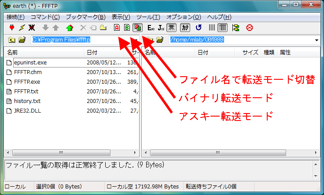The width and height of the screenshot is (324, 195).
Task: Click local path field C:¥Program Files¥ffftp
Action: pos(85,40)
